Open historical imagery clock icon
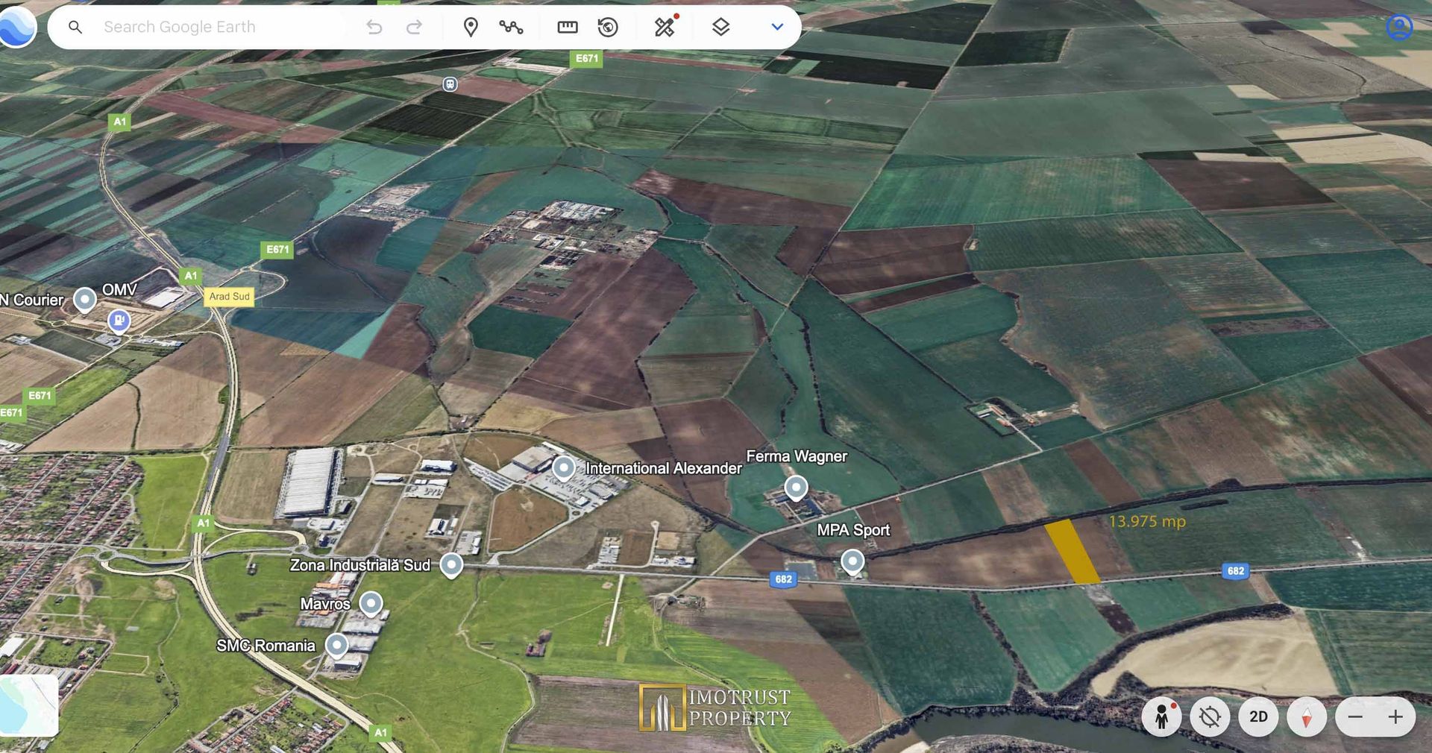The height and width of the screenshot is (753, 1432). click(608, 28)
